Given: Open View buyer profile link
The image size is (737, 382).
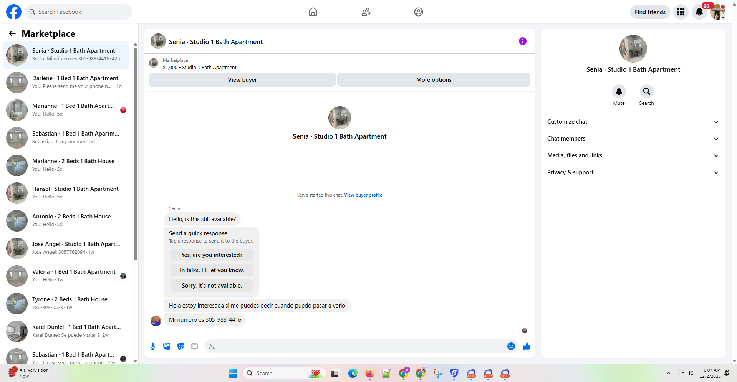Looking at the screenshot, I should coord(363,195).
